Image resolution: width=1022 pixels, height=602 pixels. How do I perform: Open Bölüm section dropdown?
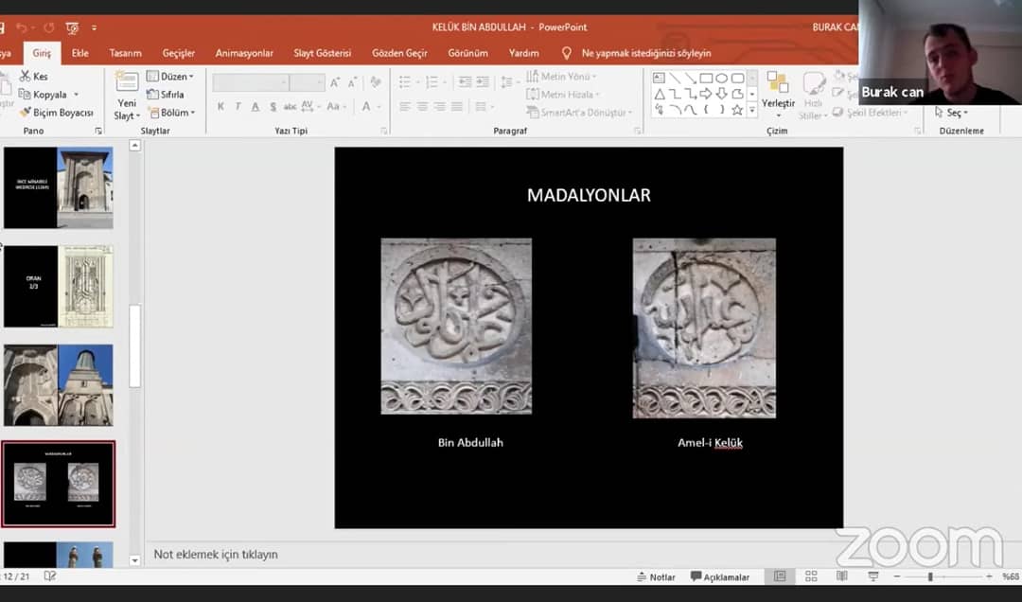point(172,113)
